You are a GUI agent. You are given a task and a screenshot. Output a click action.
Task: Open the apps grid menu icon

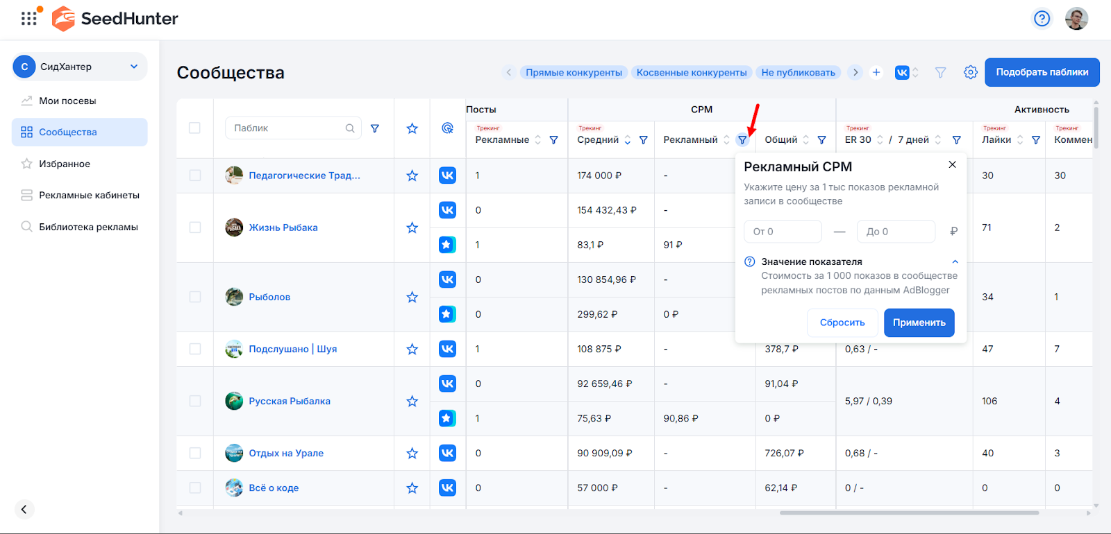(28, 19)
